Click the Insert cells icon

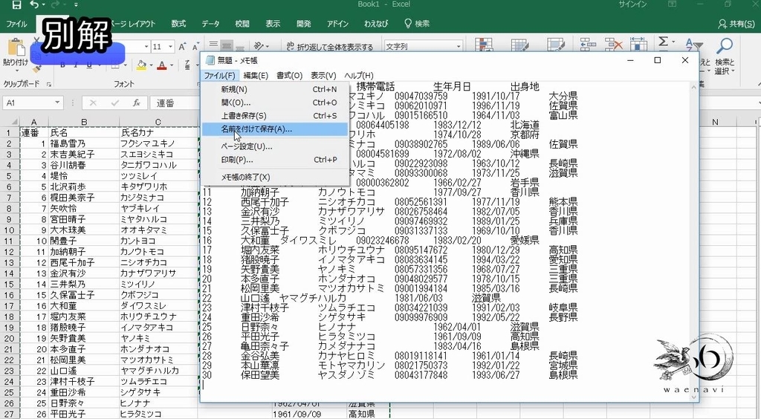(x=588, y=45)
